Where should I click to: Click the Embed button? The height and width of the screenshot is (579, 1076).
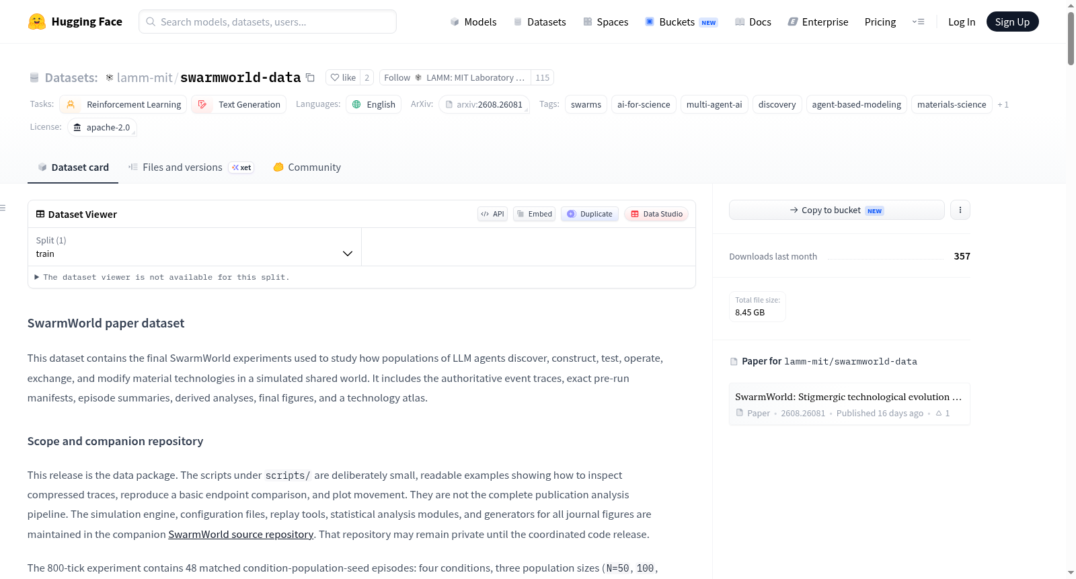click(x=534, y=214)
